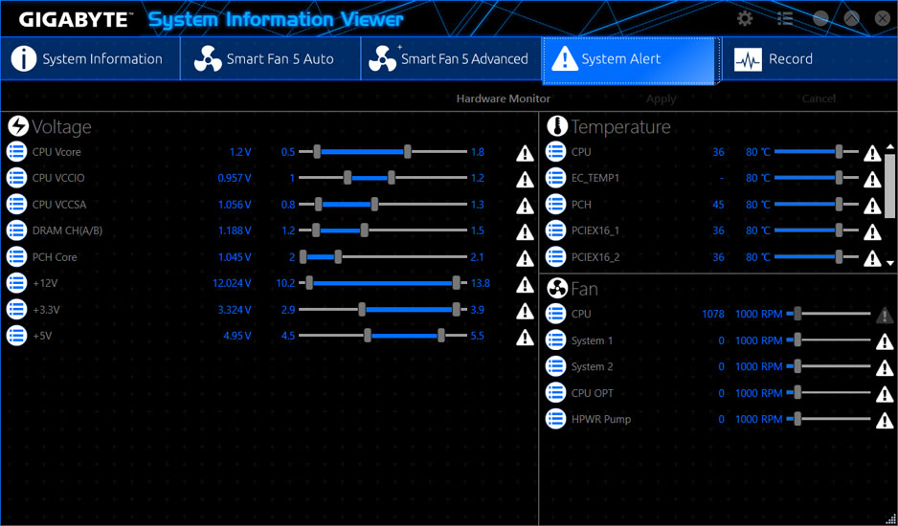
Task: Click the list icon beside HPWR Pump fan
Action: (x=555, y=419)
